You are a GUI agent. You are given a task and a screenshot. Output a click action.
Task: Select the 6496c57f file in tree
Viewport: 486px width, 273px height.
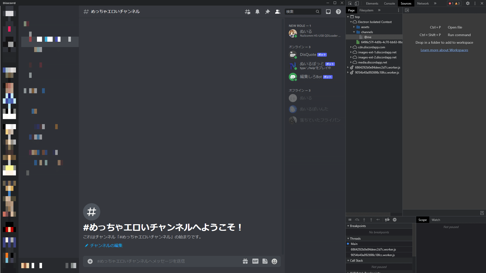click(x=379, y=42)
